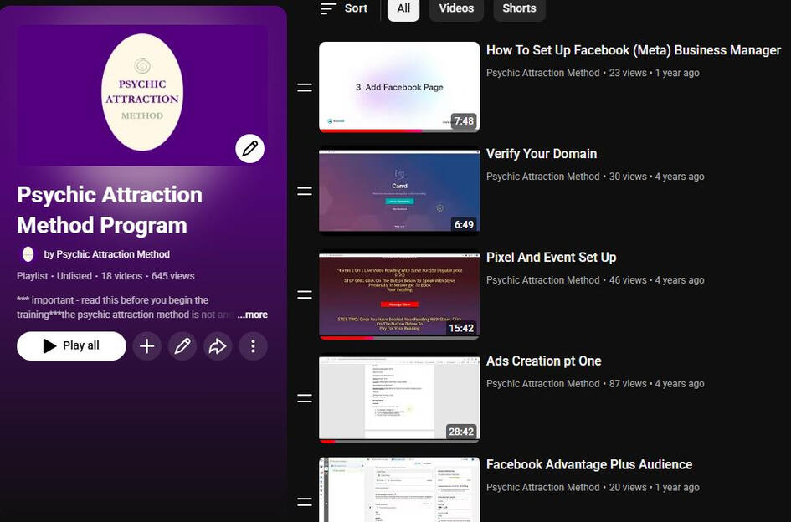Click the watch-progress bar on 28:42 video
The width and height of the screenshot is (791, 522).
tap(399, 442)
